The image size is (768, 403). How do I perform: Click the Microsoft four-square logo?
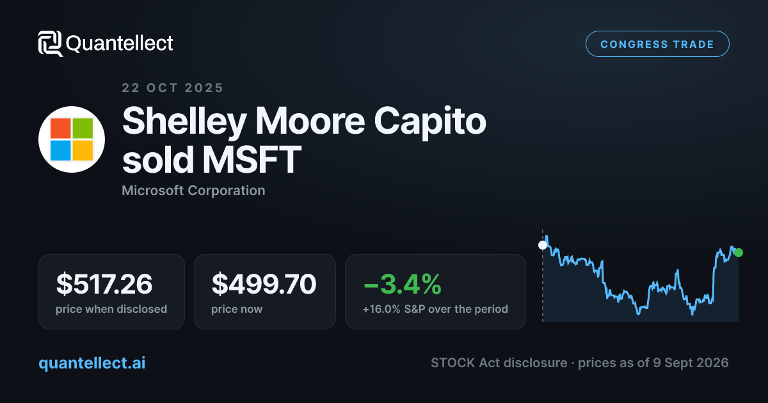72,139
